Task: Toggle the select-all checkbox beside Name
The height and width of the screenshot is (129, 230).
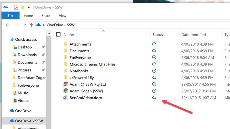Action: click(x=58, y=35)
